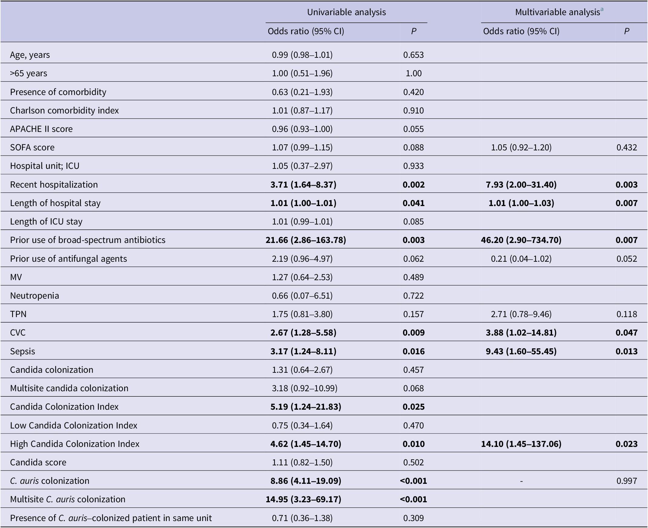Click the 'Length of ICU stay' row label

[x=46, y=221]
